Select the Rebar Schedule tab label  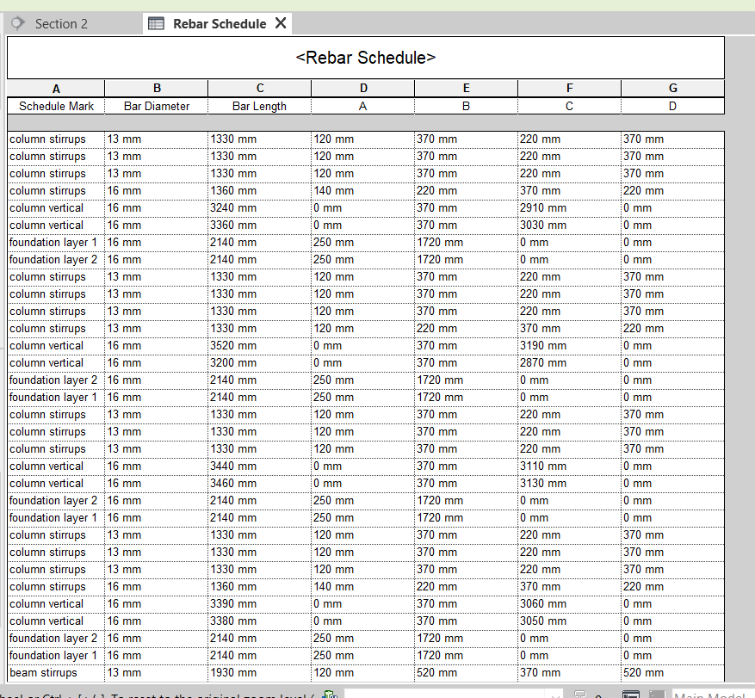[x=220, y=24]
